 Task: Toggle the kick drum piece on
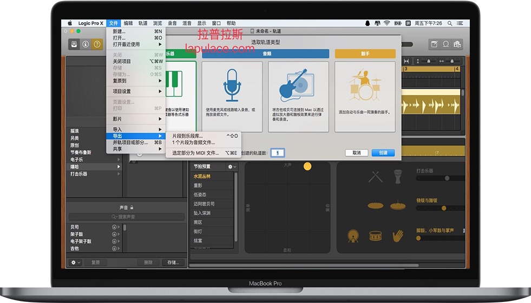coord(353,236)
